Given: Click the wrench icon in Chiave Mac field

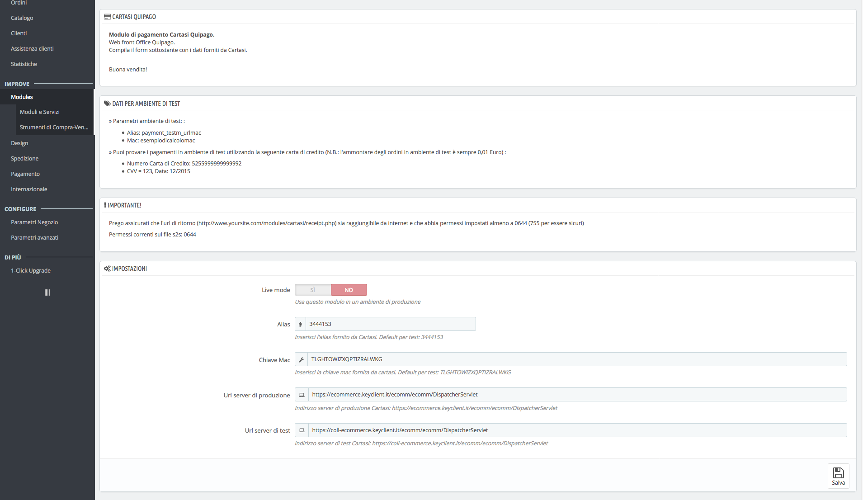Looking at the screenshot, I should 301,359.
